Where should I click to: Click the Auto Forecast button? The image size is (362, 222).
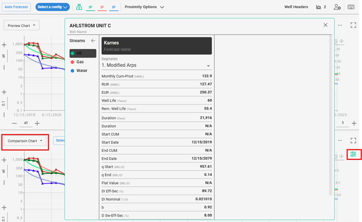pyautogui.click(x=16, y=7)
